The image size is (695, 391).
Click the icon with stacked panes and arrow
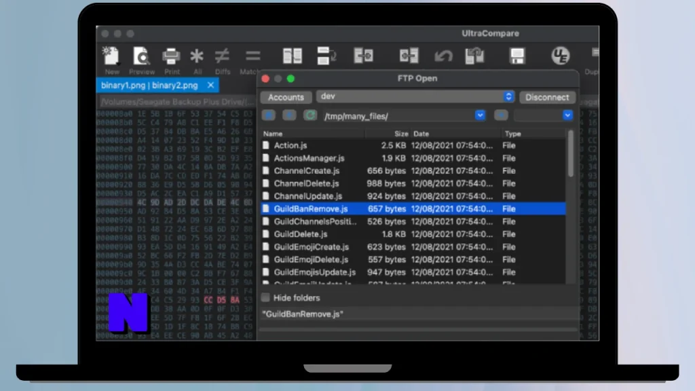coord(326,56)
